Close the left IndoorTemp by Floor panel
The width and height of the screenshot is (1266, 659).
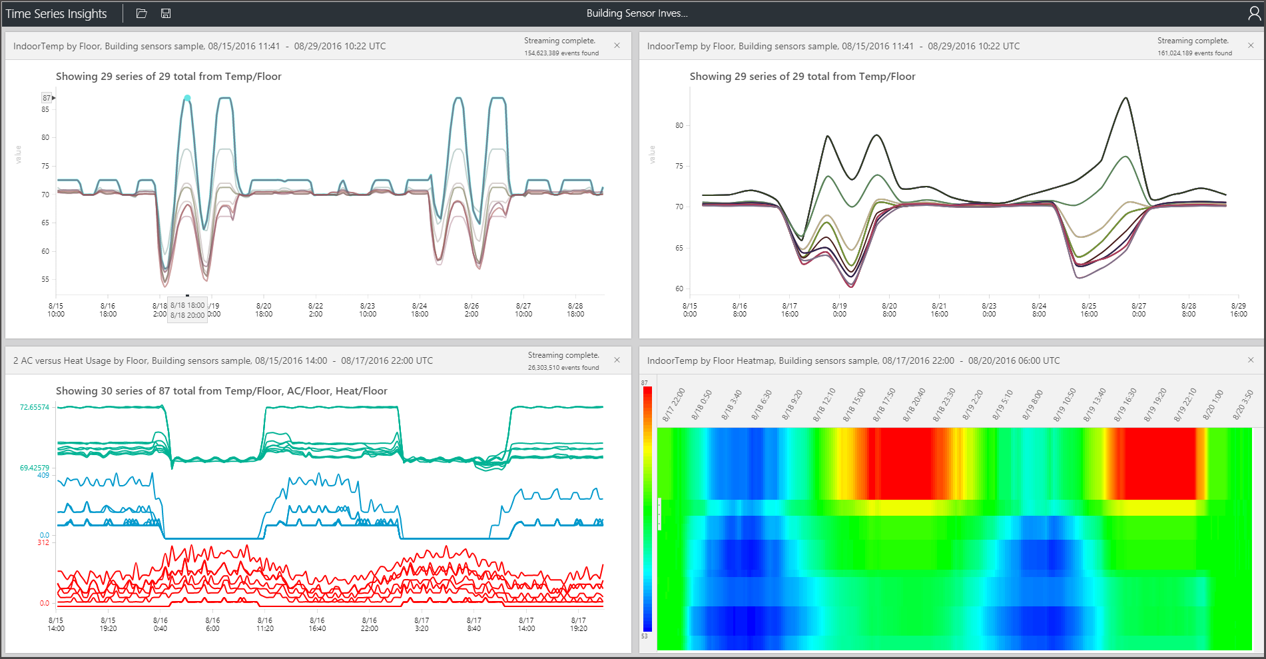617,45
